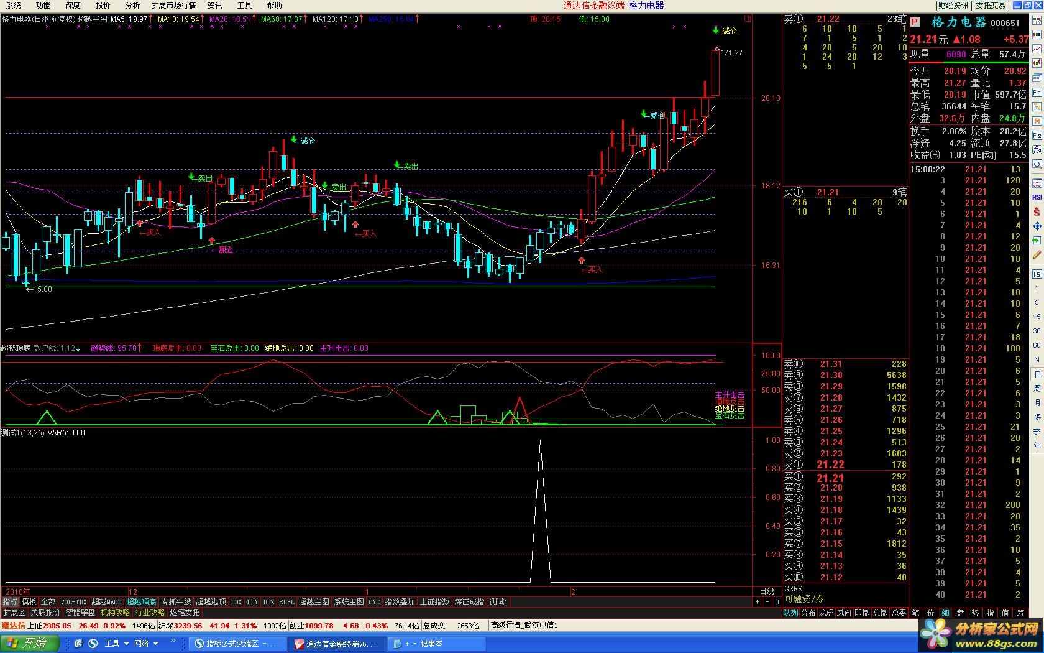Switch to the 测试1 indicator tab
The image size is (1044, 653).
click(x=498, y=602)
